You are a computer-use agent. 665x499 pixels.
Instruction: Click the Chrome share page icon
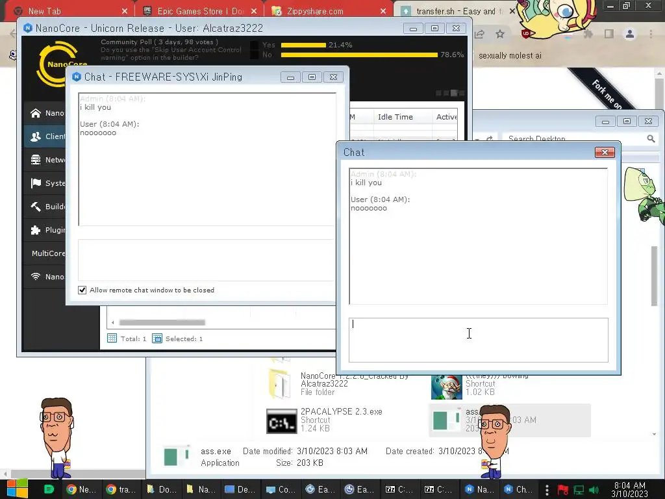pos(479,34)
